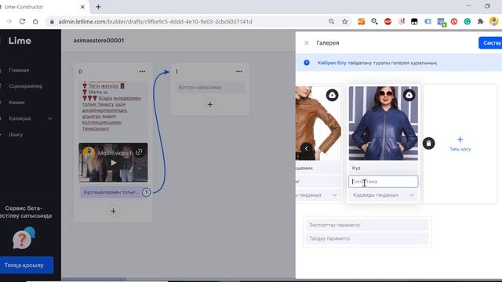The image size is (502, 282).
Task: Open the Көбірек білу link
Action: [x=332, y=63]
